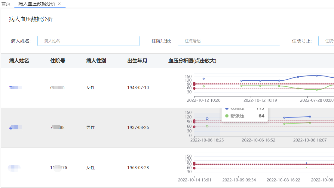Click leftmost blue point in second row chart
The width and height of the screenshot is (334, 188).
pos(207,118)
